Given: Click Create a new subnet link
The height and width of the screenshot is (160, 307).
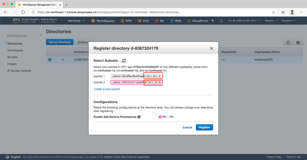Looking at the screenshot, I should pos(107,89).
